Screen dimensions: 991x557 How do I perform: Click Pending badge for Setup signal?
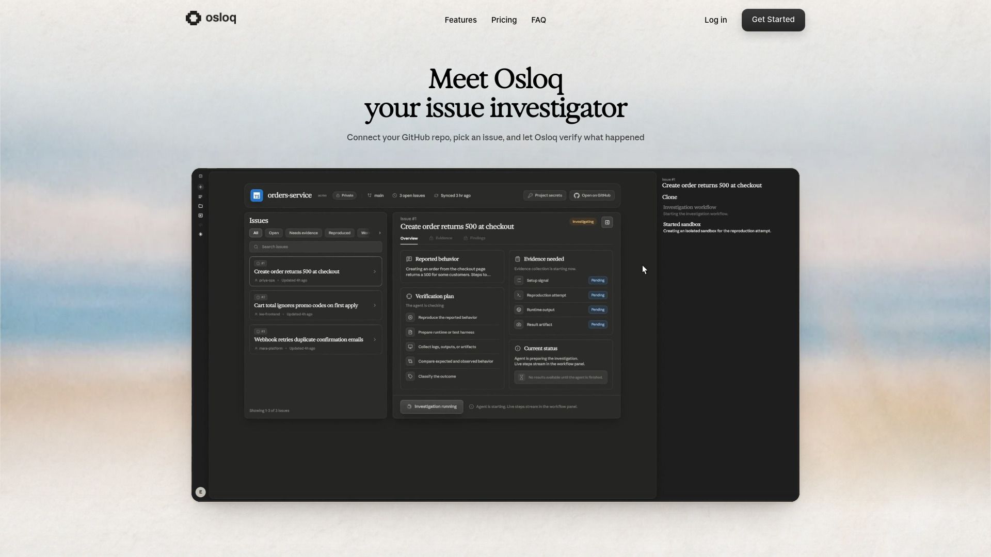[x=598, y=281]
